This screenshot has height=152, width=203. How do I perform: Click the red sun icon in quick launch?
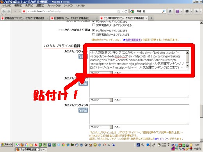pyautogui.click(x=36, y=145)
